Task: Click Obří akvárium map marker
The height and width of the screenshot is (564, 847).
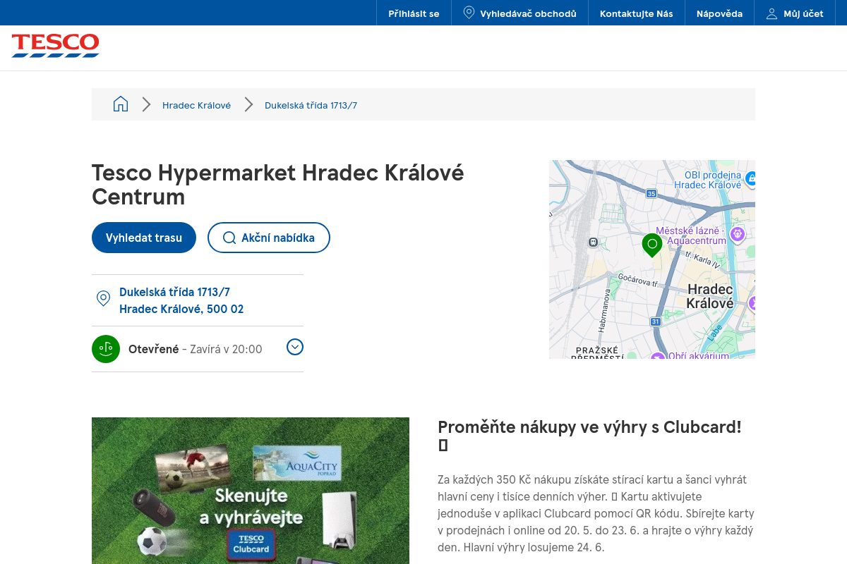Action: [x=658, y=357]
